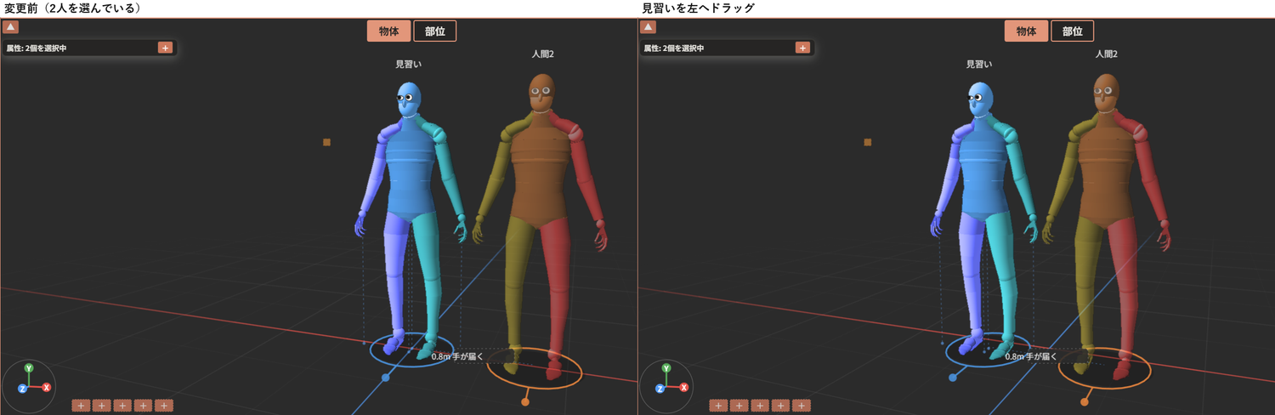Click the 0.8m 手が届く label in 見習いを左へドラッグ view
The image size is (1275, 415).
(1032, 357)
